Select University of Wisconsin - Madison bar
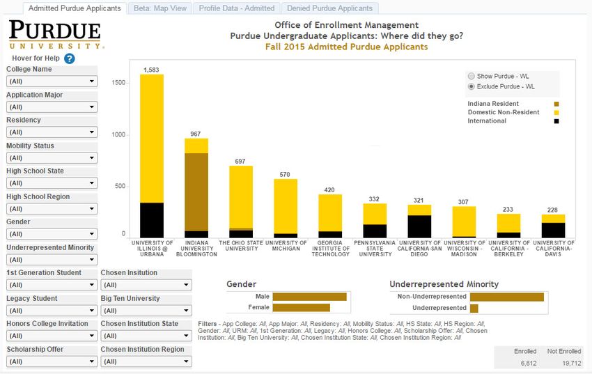The width and height of the screenshot is (592, 374). tap(464, 222)
